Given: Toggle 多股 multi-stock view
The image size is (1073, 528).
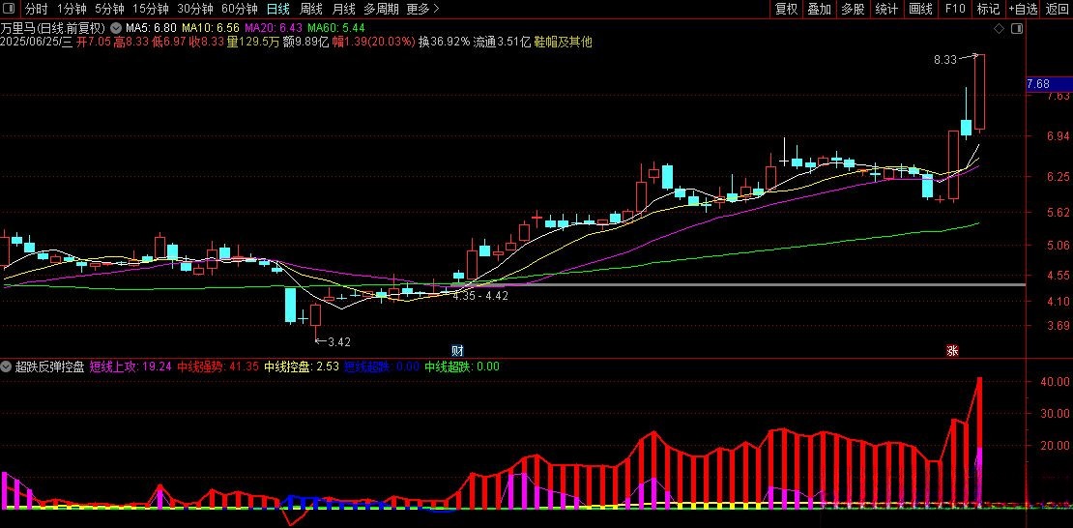Looking at the screenshot, I should (x=853, y=9).
